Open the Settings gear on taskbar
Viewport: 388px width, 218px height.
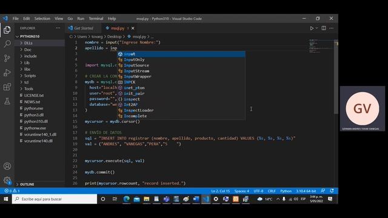click(216, 199)
